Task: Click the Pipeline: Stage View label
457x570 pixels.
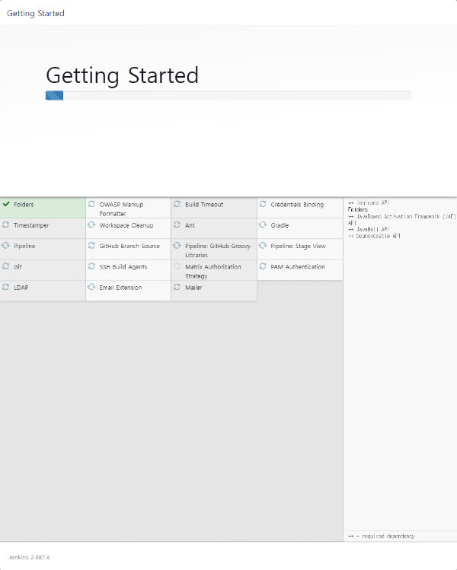Action: (298, 246)
